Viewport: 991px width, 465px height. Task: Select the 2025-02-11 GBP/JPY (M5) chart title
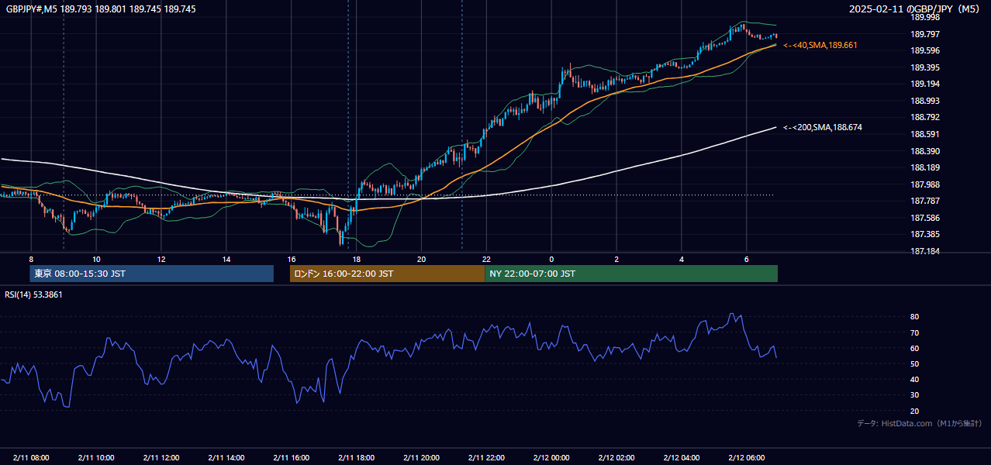[x=916, y=9]
